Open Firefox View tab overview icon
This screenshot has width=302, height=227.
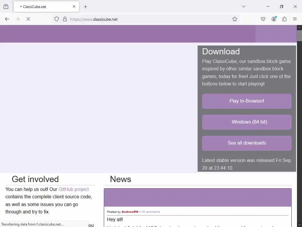(x=6, y=7)
